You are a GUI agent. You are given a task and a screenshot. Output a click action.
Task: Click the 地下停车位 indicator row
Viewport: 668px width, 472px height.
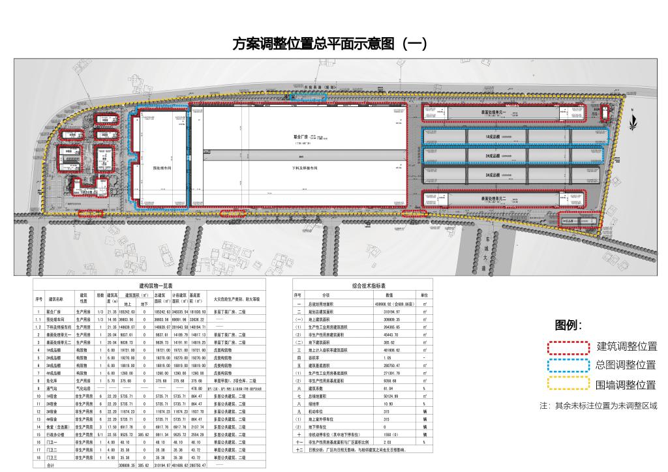tap(363, 427)
